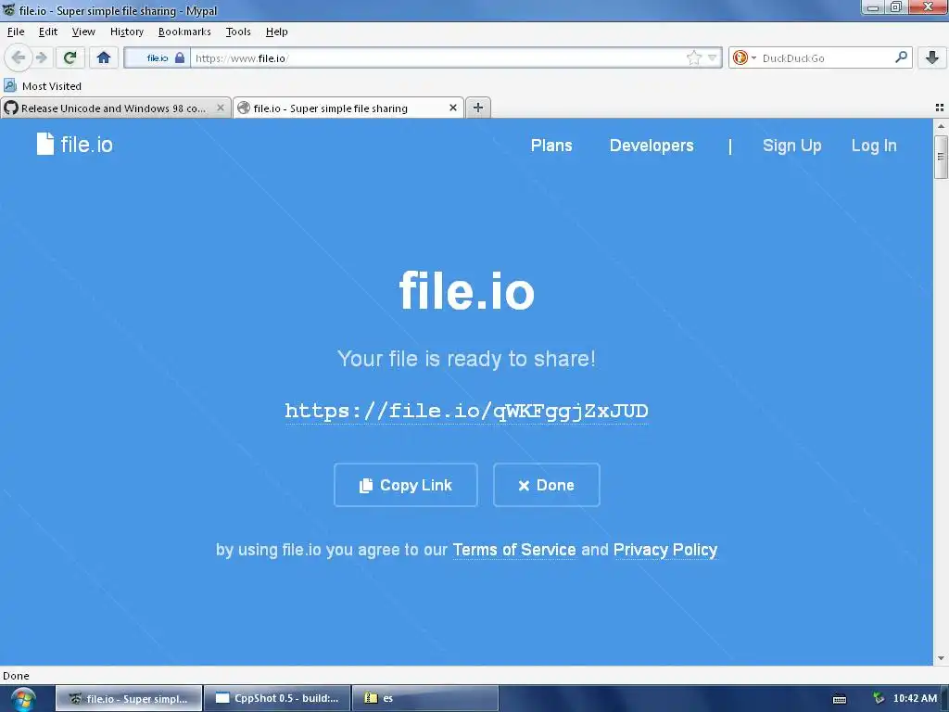This screenshot has height=712, width=949.
Task: Switch to the Release Unicode and Windows 98 tab
Action: coord(116,108)
